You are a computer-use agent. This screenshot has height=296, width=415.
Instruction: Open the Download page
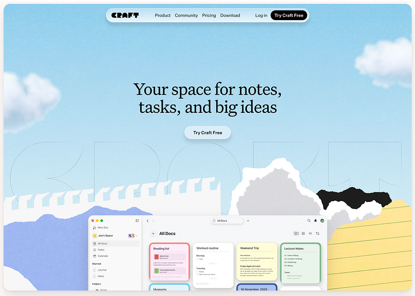click(x=230, y=16)
